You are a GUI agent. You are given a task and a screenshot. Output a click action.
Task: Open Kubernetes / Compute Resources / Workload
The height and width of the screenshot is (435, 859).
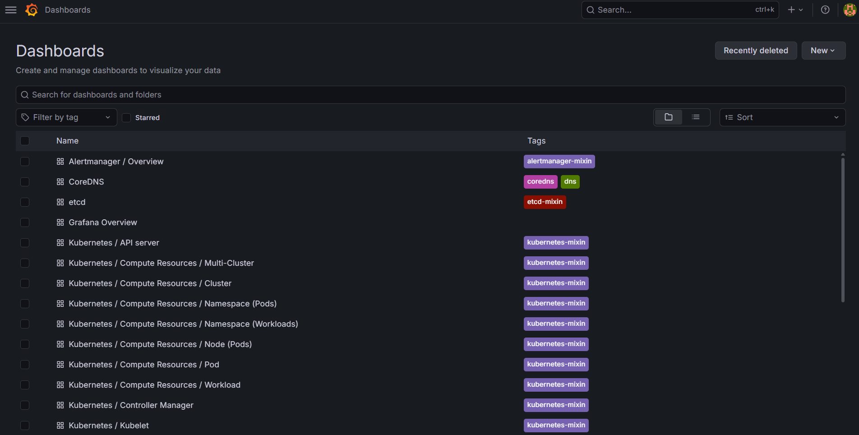pos(154,385)
